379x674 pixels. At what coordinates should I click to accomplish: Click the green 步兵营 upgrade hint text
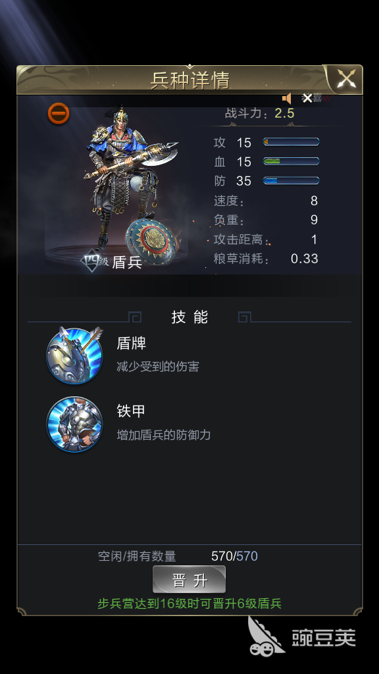point(189,604)
